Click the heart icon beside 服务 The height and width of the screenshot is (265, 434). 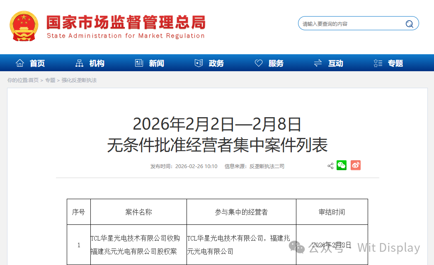click(258, 63)
